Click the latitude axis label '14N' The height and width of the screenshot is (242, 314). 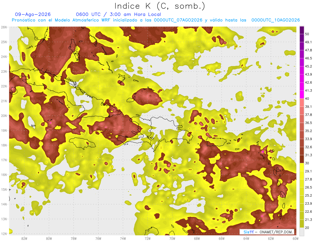(x=4, y=204)
